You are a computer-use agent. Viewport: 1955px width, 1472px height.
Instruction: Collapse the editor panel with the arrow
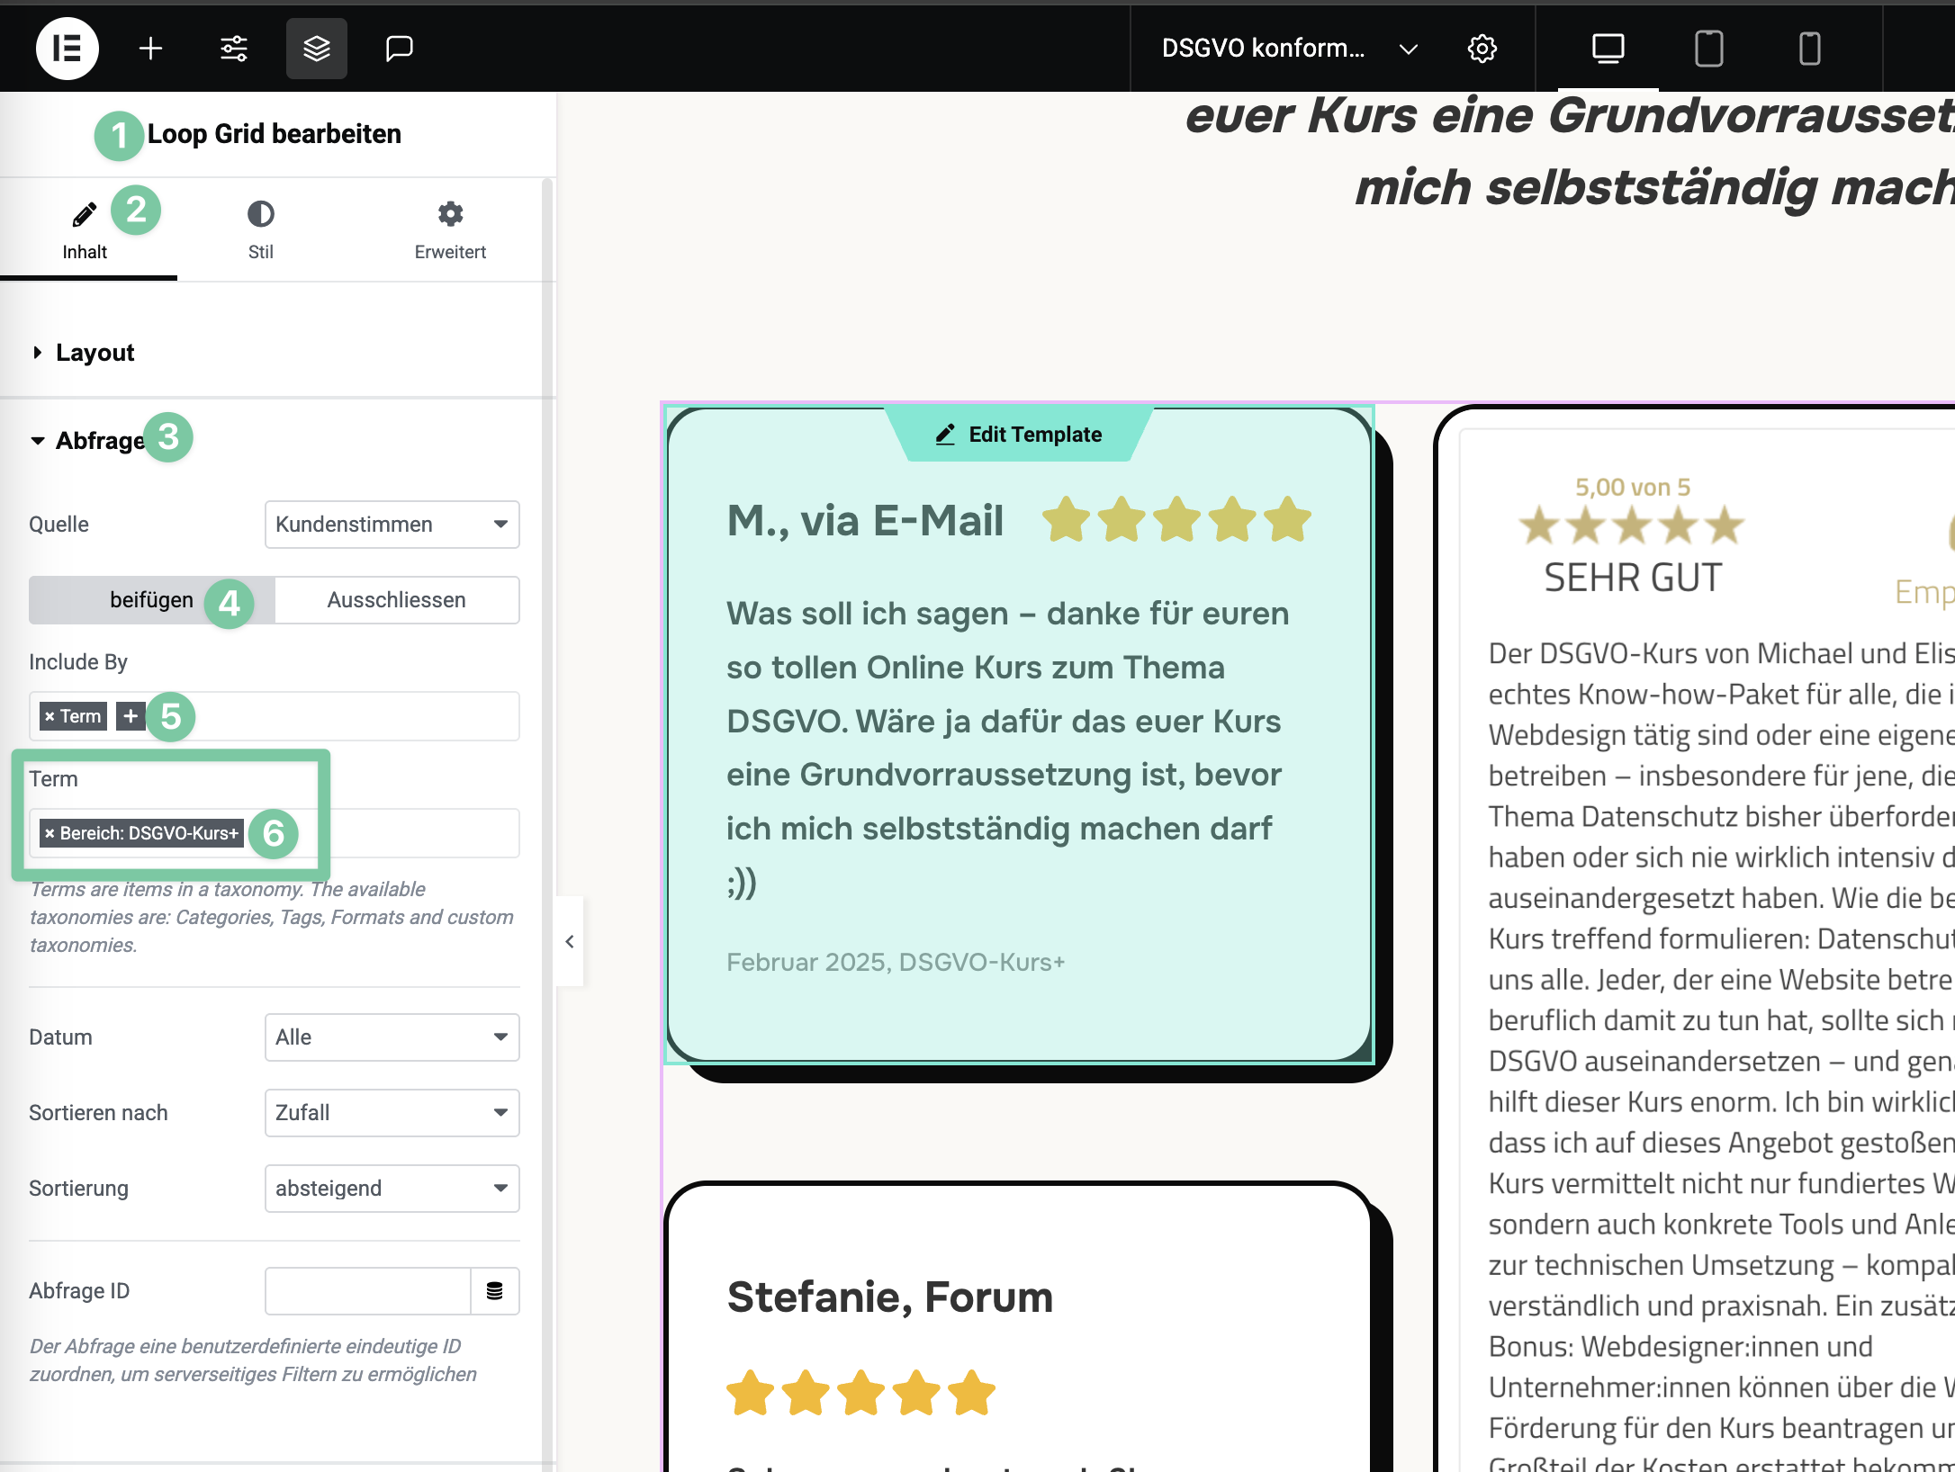tap(570, 941)
